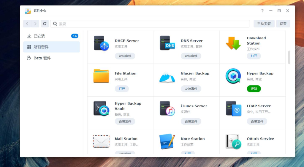The image size is (304, 167).
Task: Install the LDAP Server package
Action: tap(257, 121)
